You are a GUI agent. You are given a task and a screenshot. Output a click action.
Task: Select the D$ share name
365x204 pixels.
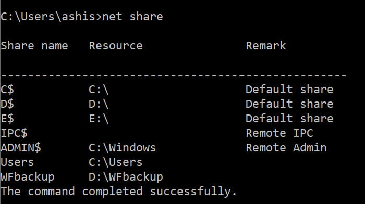(7, 104)
